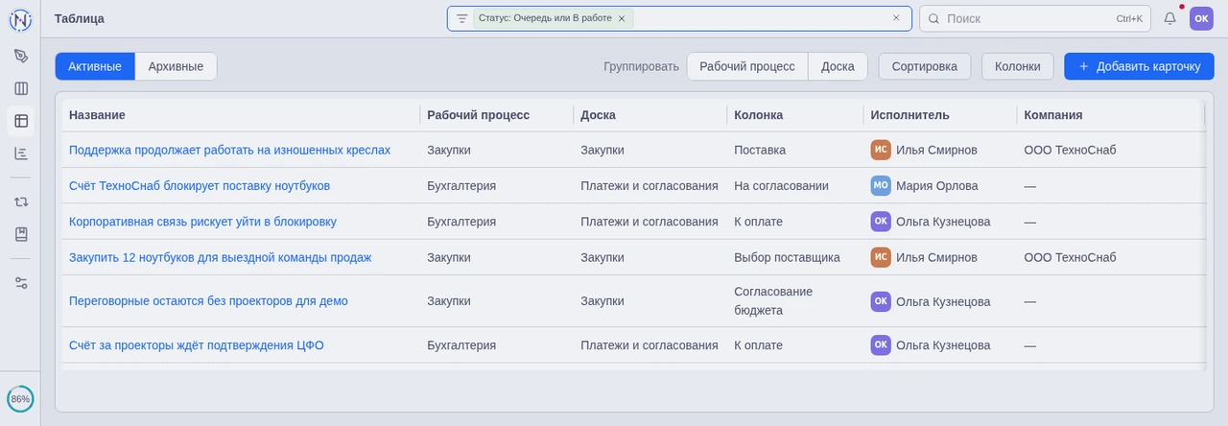Screen dimensions: 1228x426
Task: Click the Таблица page title
Action: [80, 18]
